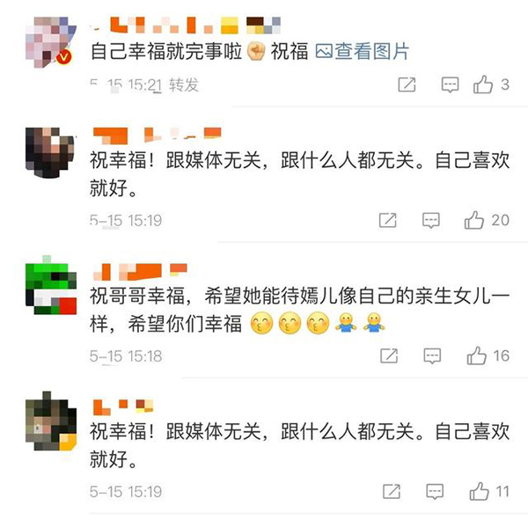Screen dimensions: 528x520
Task: Click the 转发 text next to 15:21
Action: point(184,84)
